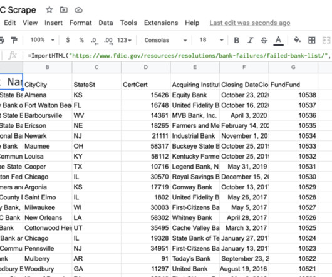Screen dimensions: 332x277
Task: Select the paint format roller tool
Action: pyautogui.click(x=14, y=40)
